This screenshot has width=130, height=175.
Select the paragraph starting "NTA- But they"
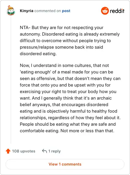(x=70, y=40)
